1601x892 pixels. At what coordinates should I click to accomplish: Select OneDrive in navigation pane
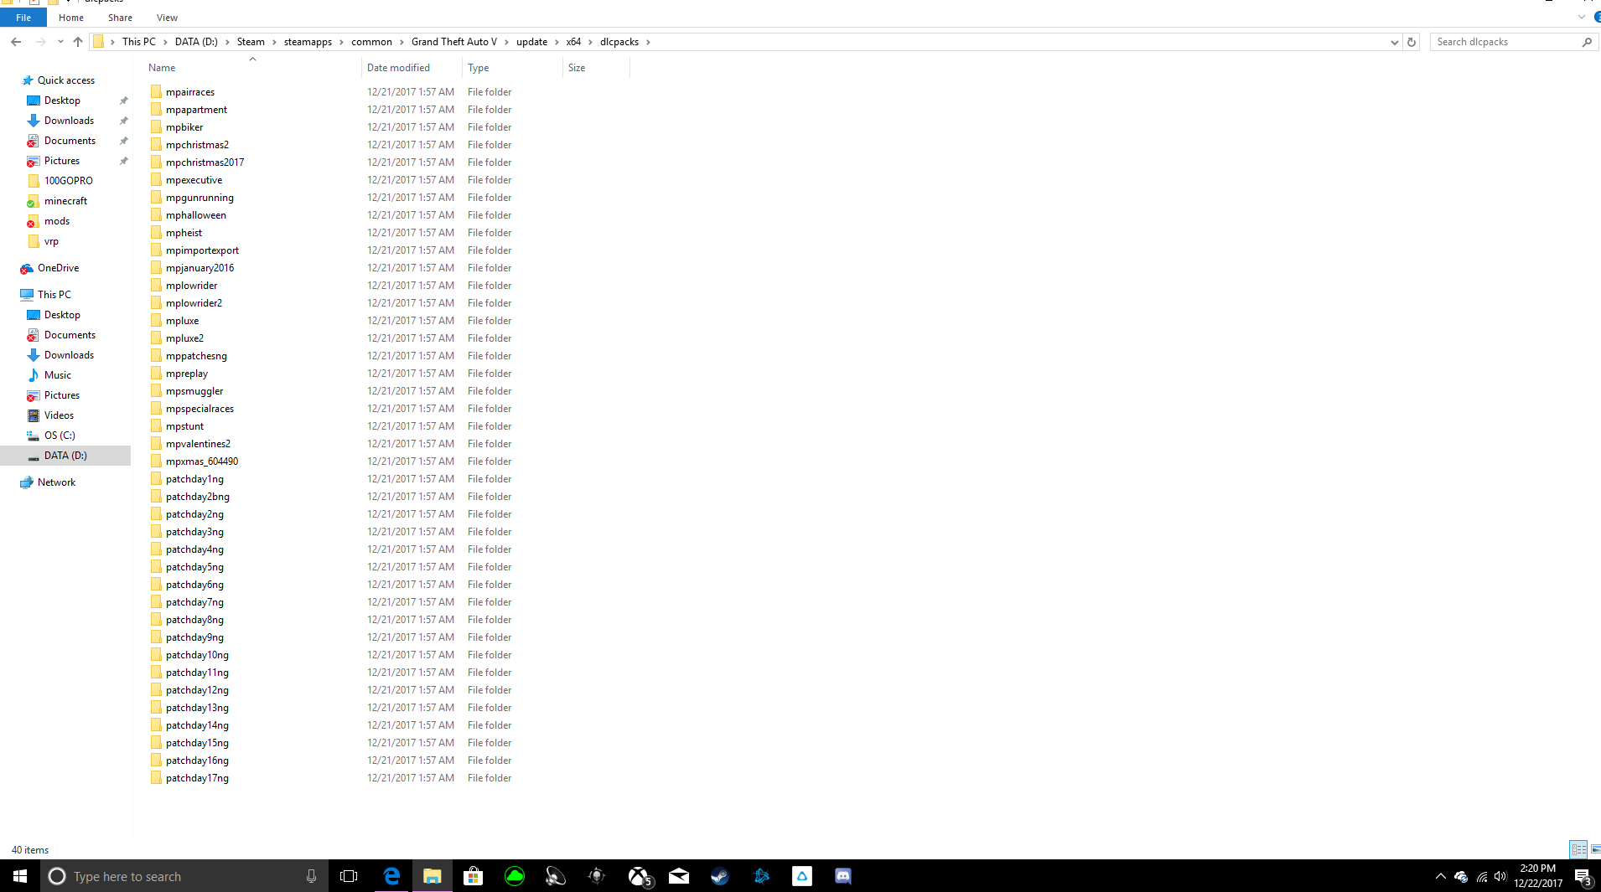58,268
